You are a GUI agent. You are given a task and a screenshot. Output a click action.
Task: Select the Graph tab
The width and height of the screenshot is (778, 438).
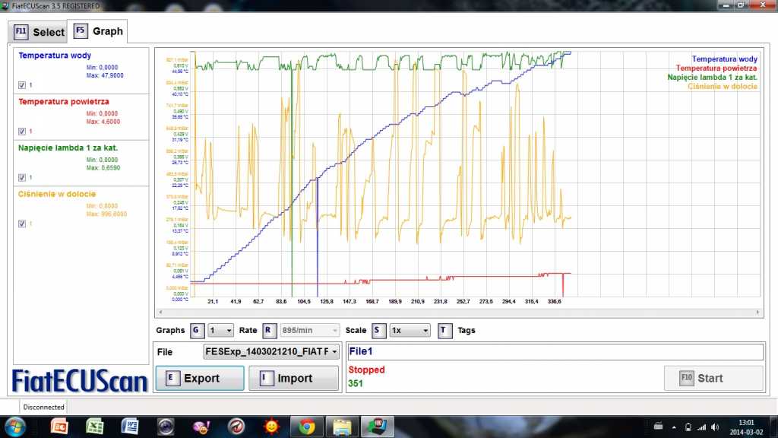(99, 32)
